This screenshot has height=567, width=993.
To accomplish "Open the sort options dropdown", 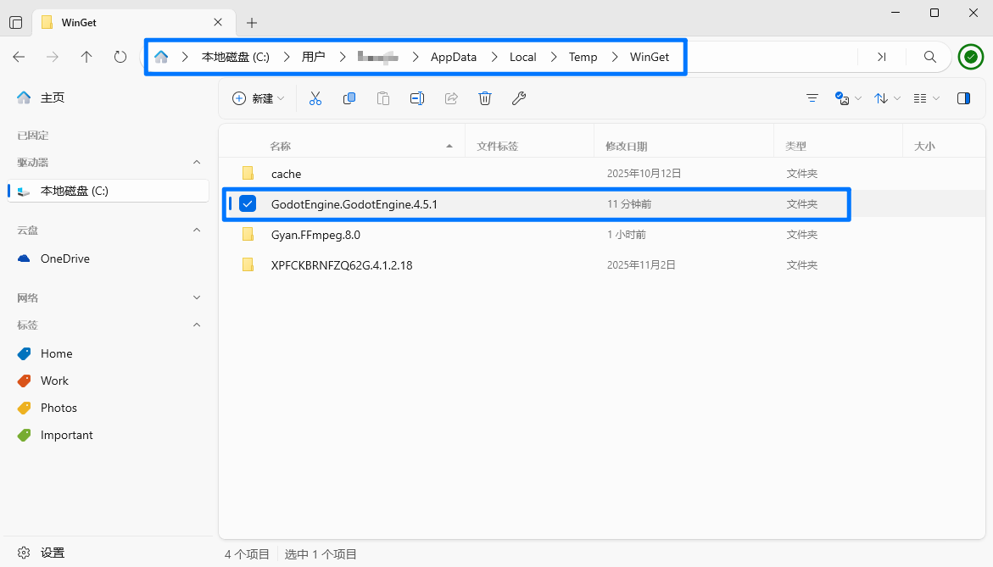I will (887, 98).
